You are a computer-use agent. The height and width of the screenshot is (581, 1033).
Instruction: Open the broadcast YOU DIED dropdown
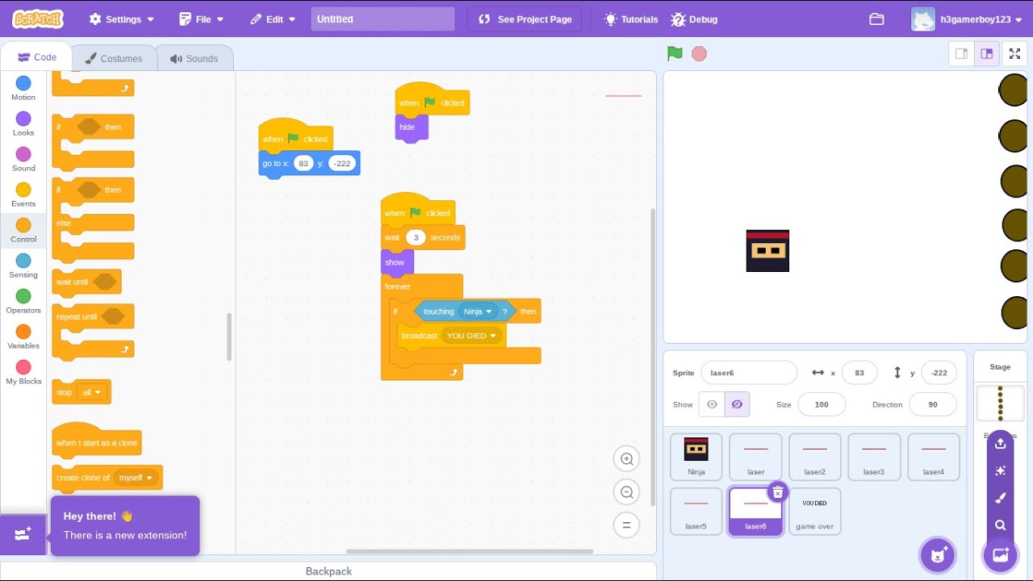point(471,336)
